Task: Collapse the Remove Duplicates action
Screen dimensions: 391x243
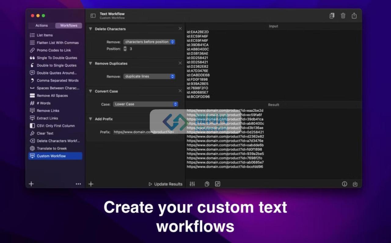Action: [90, 63]
